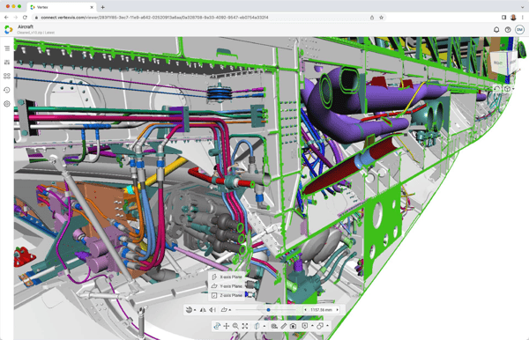
Task: Choose Y-axis Plane option
Action: (227, 286)
